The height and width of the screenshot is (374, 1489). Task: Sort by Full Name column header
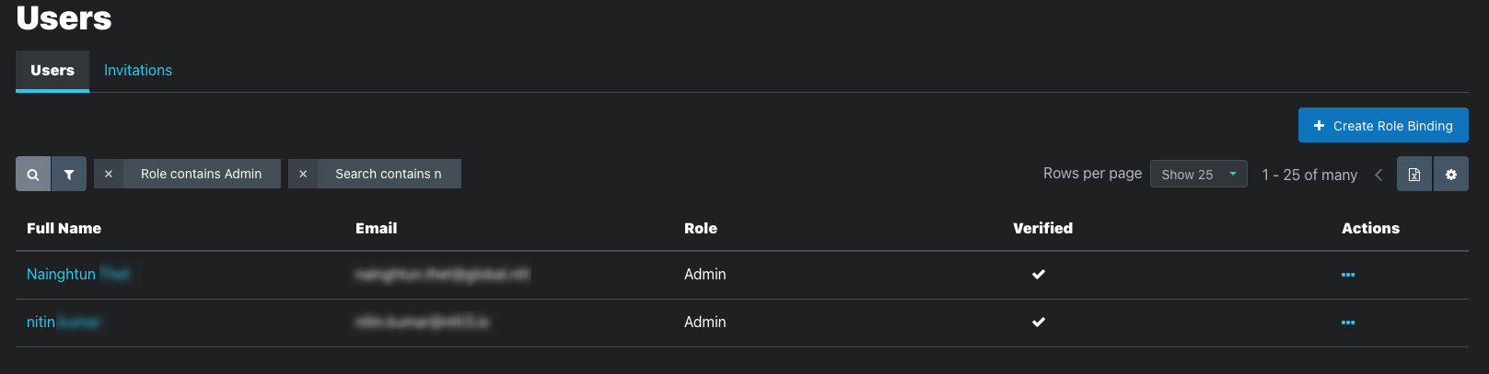coord(64,228)
